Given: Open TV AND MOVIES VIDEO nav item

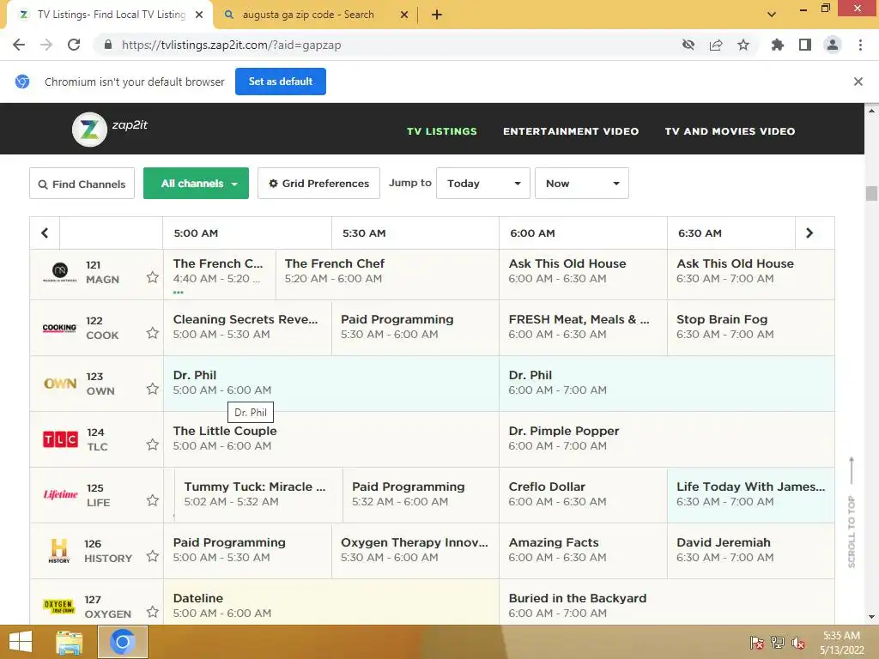Looking at the screenshot, I should [730, 131].
